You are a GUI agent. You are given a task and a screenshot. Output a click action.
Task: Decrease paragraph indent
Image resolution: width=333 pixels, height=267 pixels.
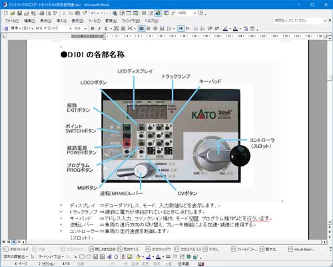click(210, 29)
